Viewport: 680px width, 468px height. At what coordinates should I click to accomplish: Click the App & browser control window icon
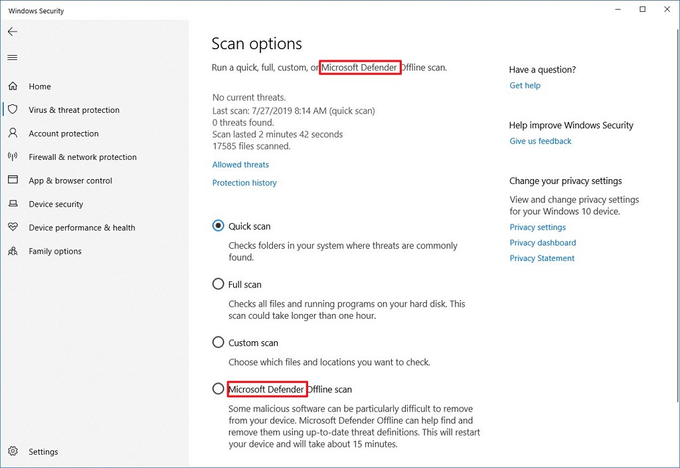(x=13, y=179)
